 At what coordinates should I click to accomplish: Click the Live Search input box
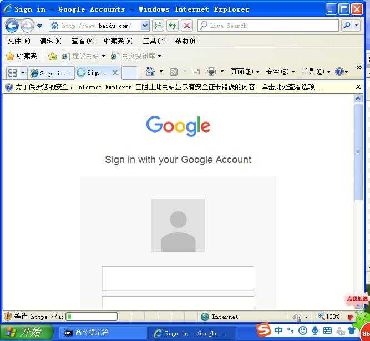tap(268, 26)
